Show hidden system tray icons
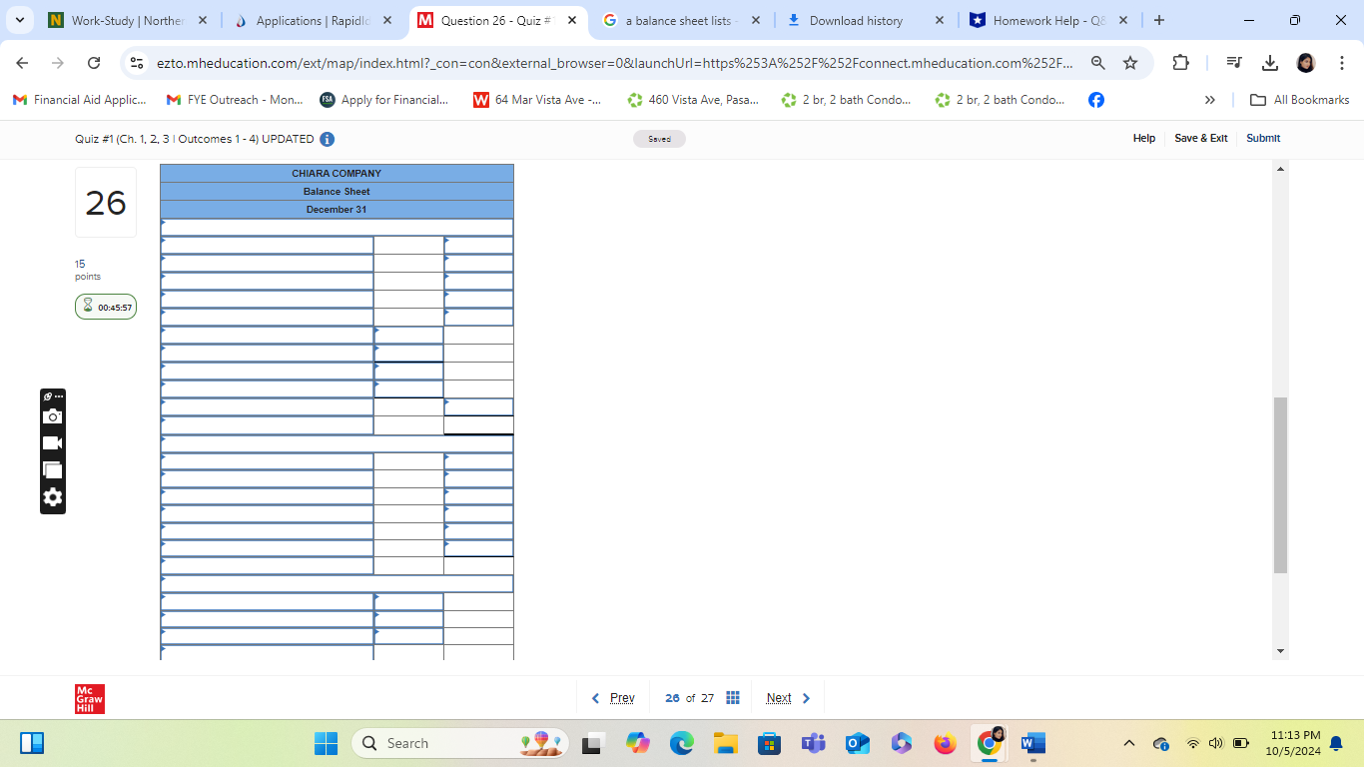The image size is (1364, 767). point(1129,743)
